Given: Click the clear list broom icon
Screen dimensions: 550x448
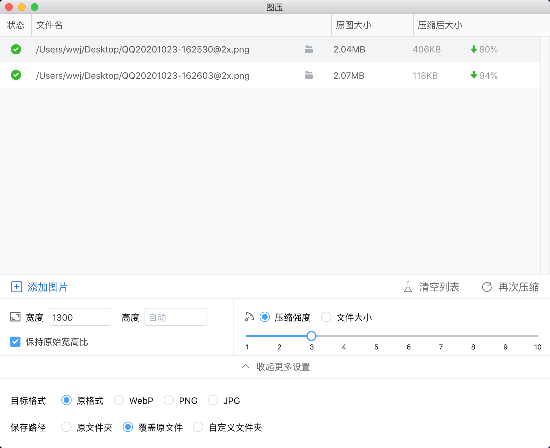Looking at the screenshot, I should click(408, 287).
